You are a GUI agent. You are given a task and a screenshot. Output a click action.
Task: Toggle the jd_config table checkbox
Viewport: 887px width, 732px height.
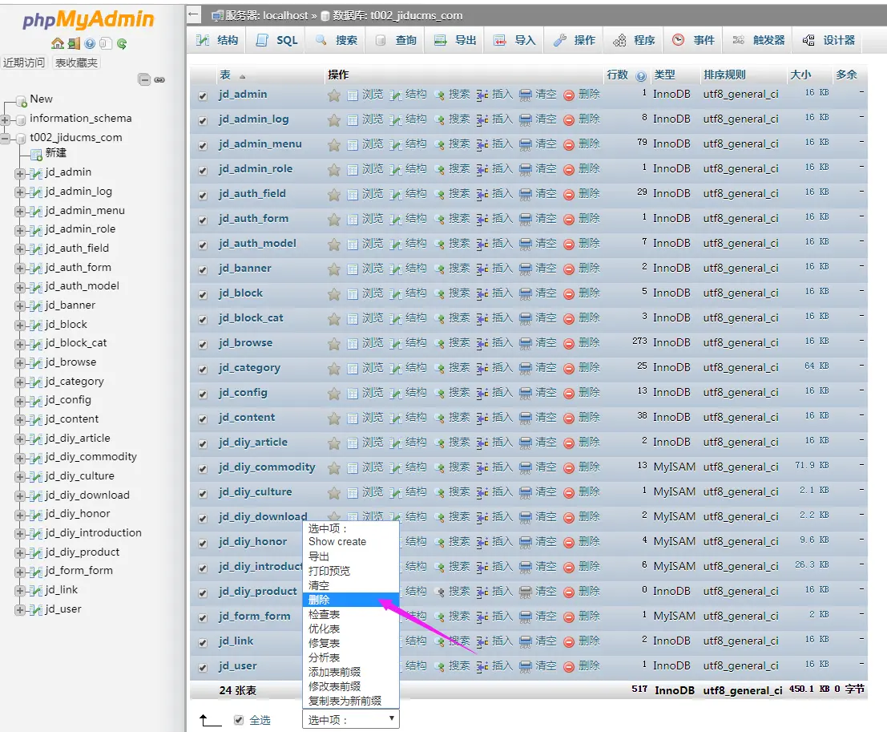[x=203, y=393]
